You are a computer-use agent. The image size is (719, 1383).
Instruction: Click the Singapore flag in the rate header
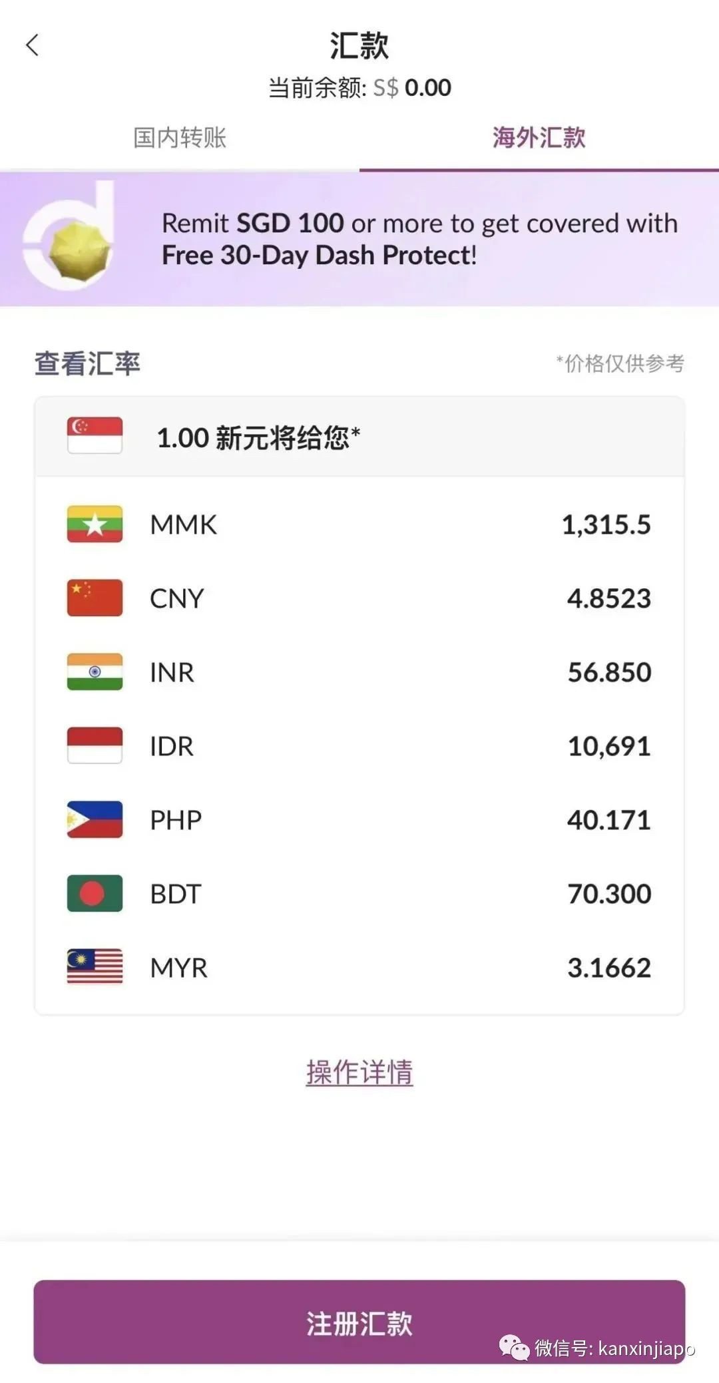[95, 434]
